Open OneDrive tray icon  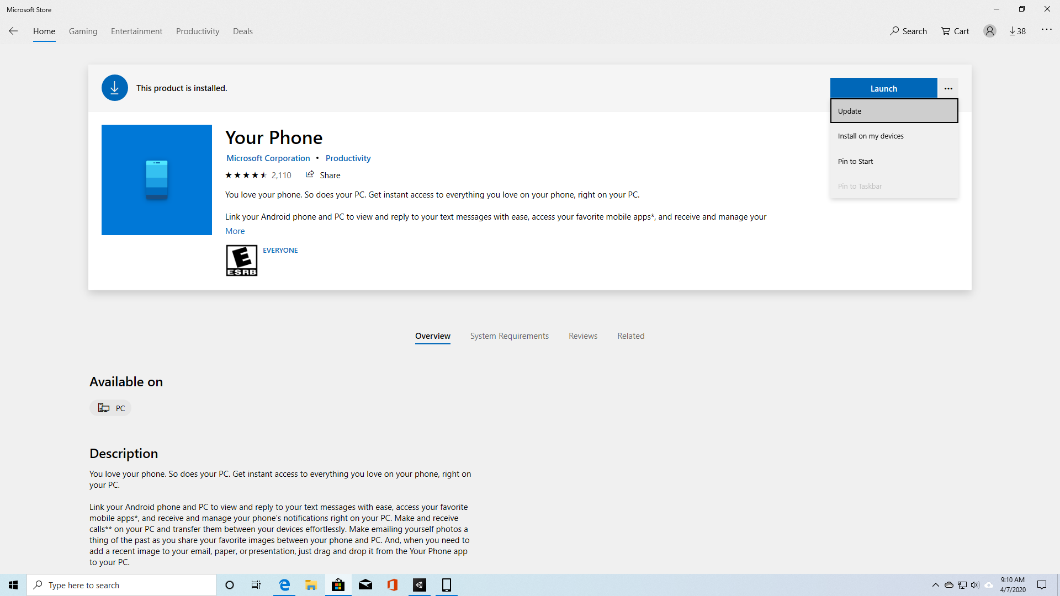tap(948, 585)
